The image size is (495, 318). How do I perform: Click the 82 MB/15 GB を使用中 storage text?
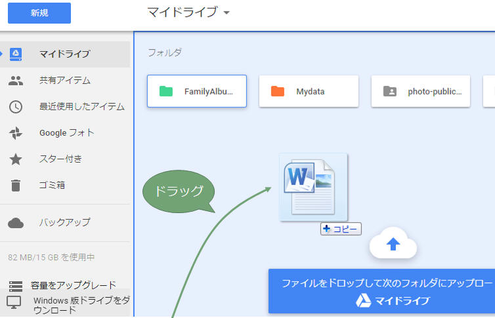click(x=51, y=257)
